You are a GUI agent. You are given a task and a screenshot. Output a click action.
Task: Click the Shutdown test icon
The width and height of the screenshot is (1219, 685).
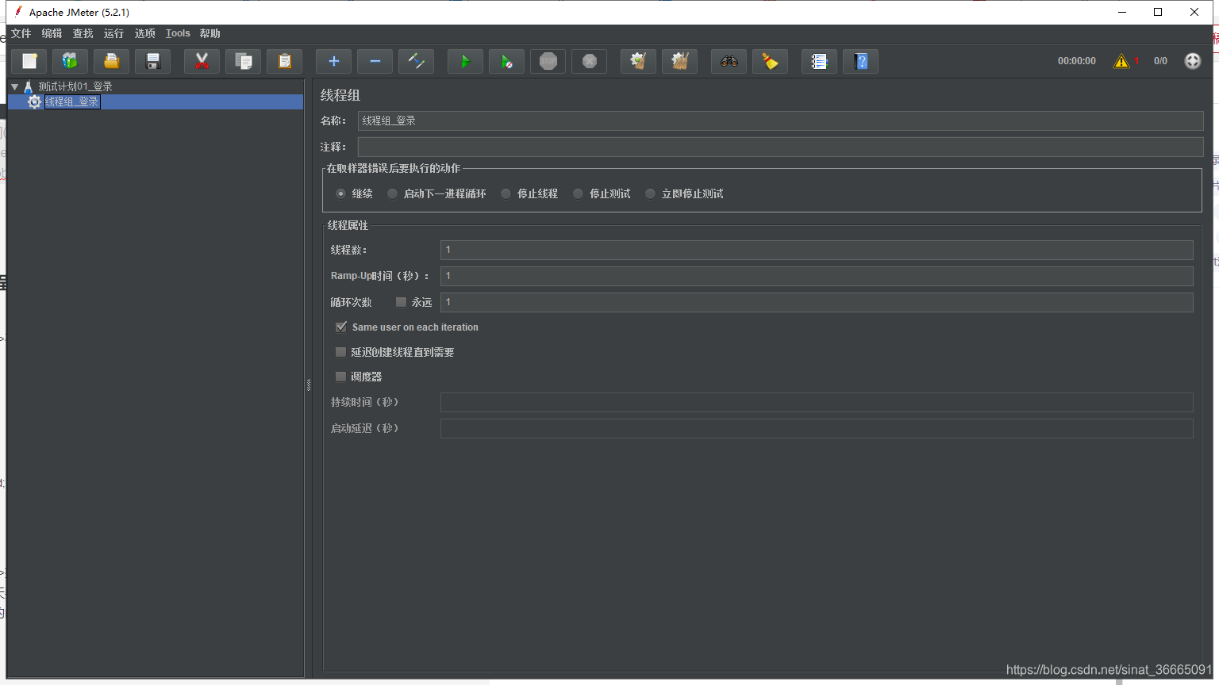point(590,61)
